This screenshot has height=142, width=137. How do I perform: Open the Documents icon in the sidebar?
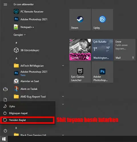(5, 100)
